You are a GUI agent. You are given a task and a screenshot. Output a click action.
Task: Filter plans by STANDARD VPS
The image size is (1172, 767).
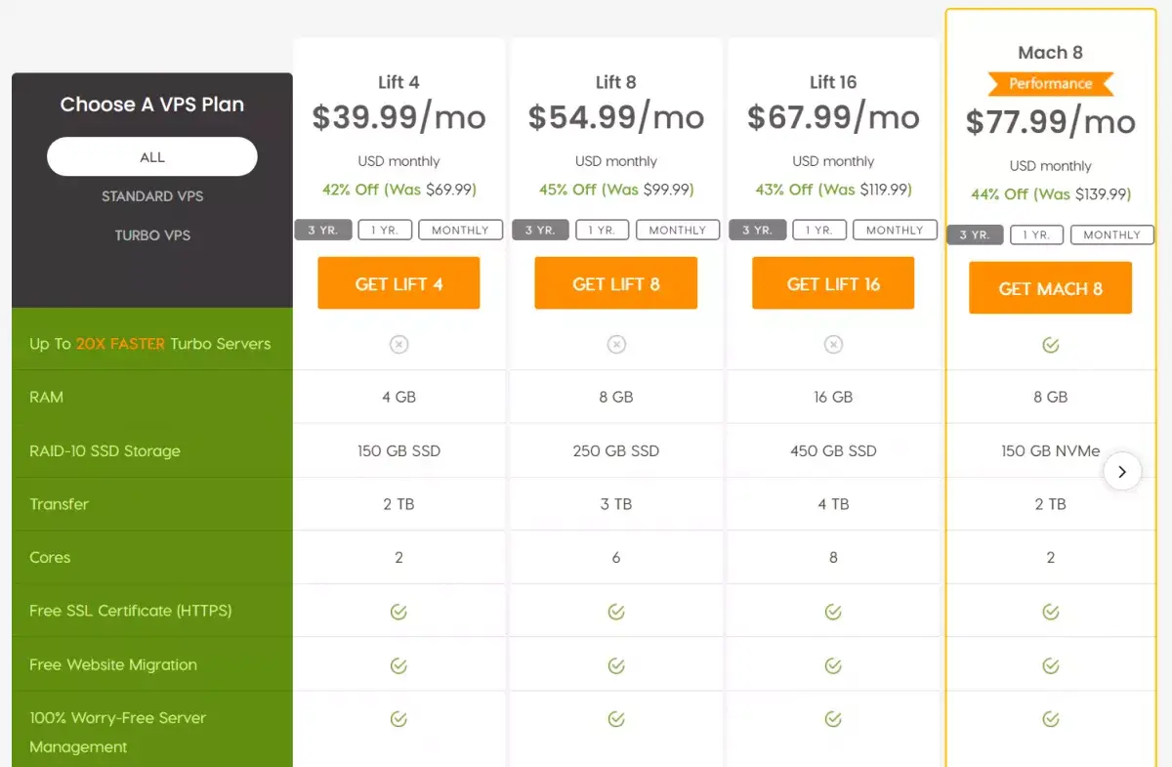152,196
